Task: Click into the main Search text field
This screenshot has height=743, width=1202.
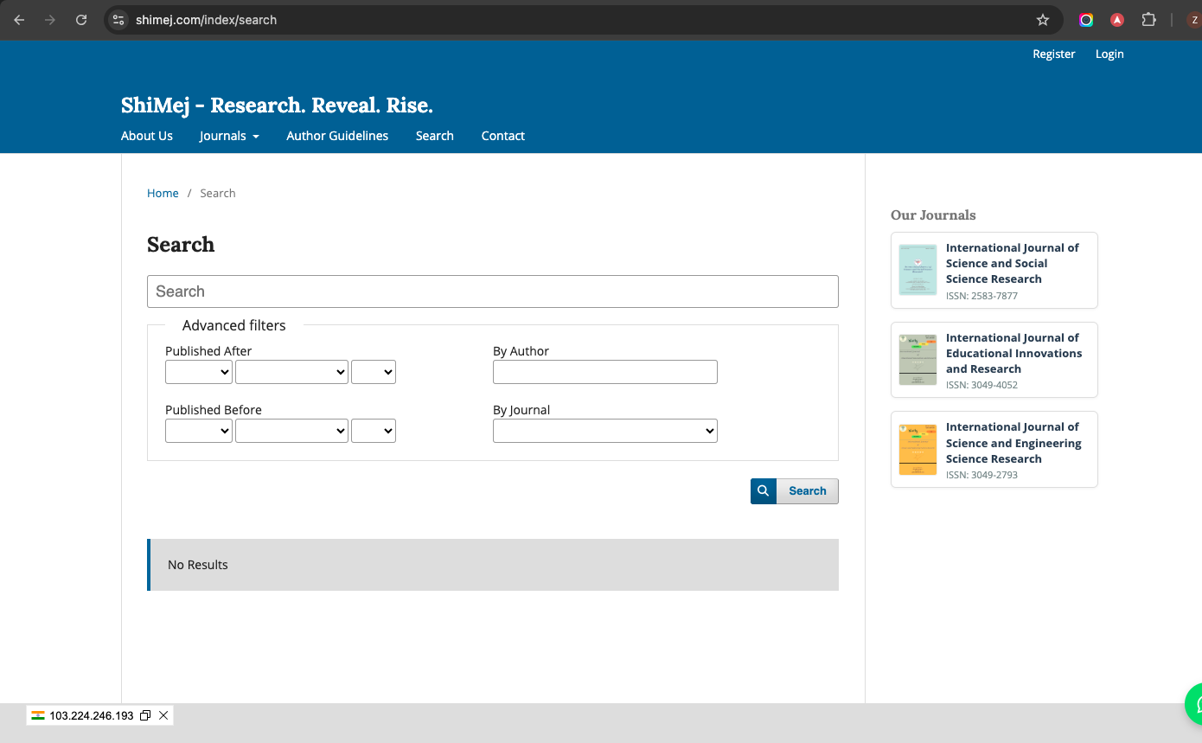Action: pos(492,291)
